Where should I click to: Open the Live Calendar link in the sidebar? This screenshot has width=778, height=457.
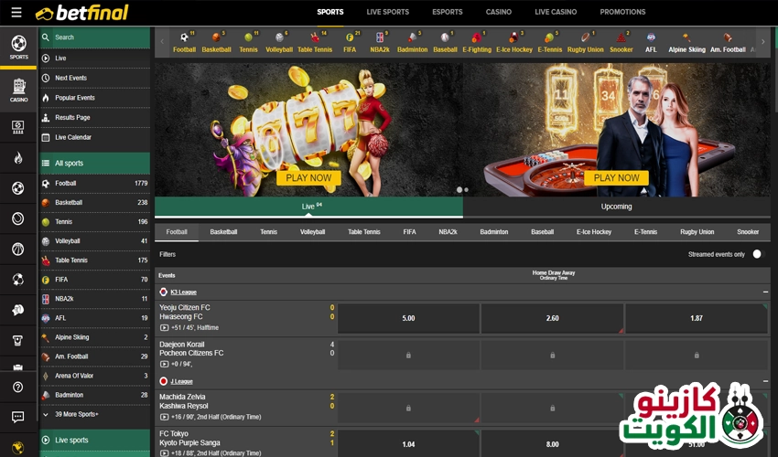73,137
